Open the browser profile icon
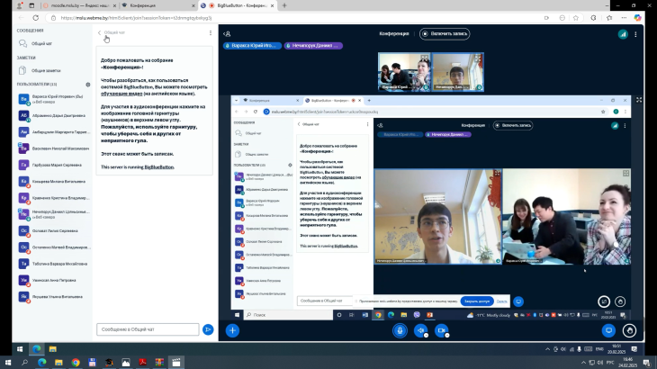The width and height of the screenshot is (657, 369). point(19,5)
